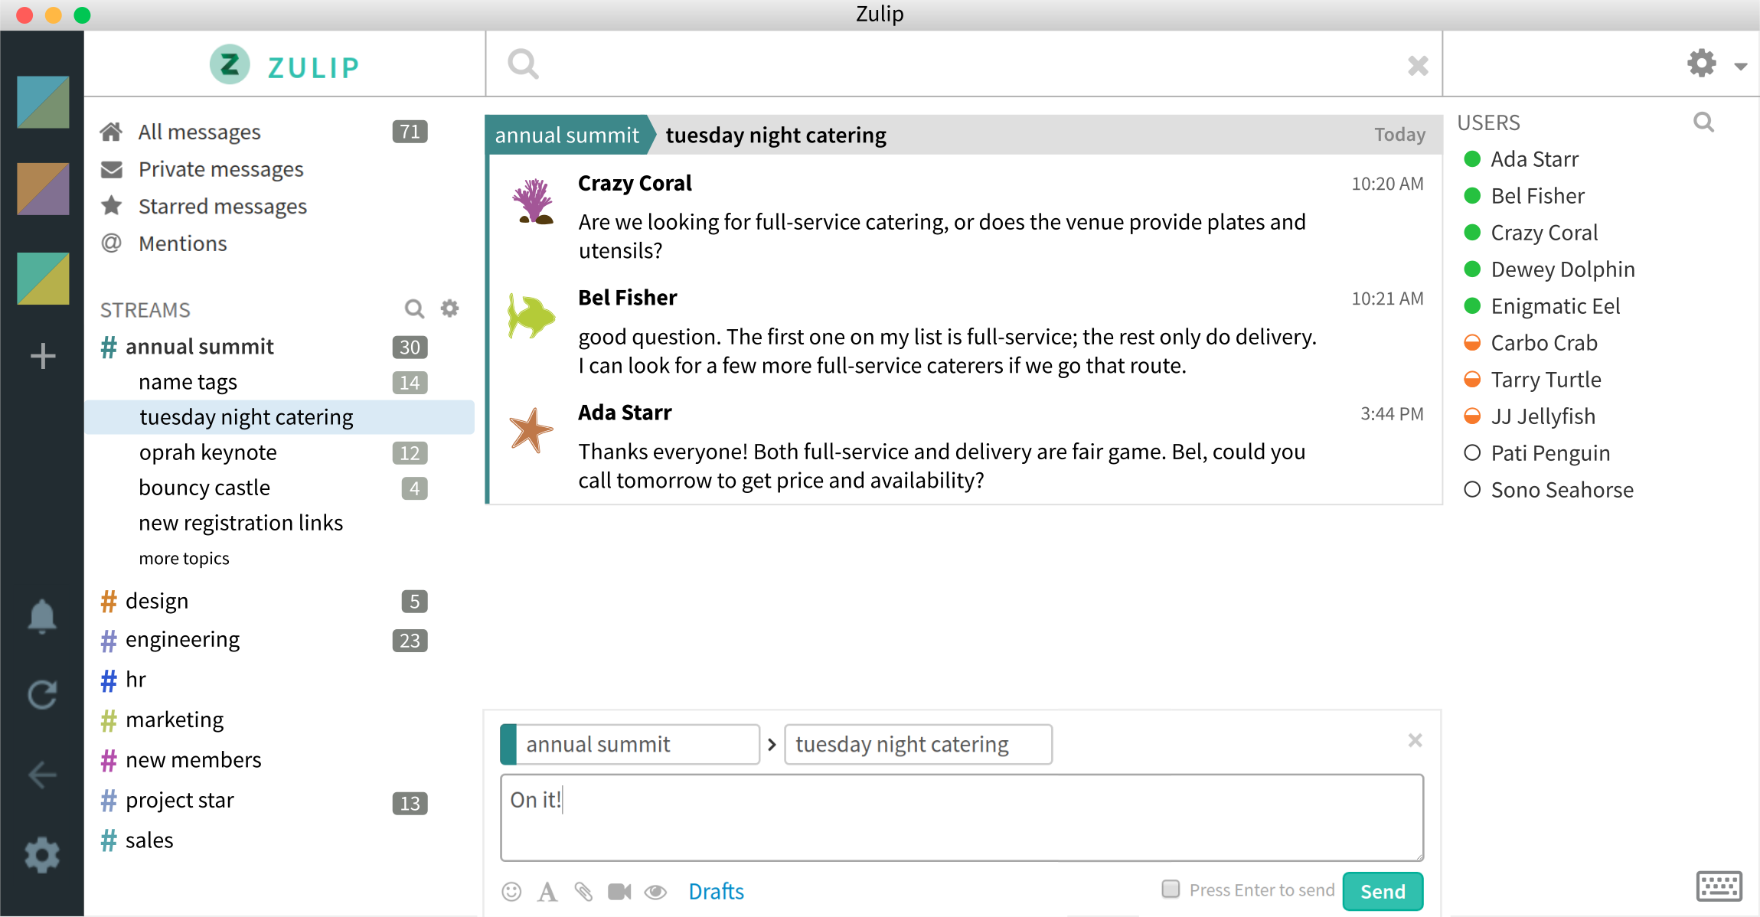Preview your message with the eye icon
The height and width of the screenshot is (917, 1760).
(x=656, y=891)
